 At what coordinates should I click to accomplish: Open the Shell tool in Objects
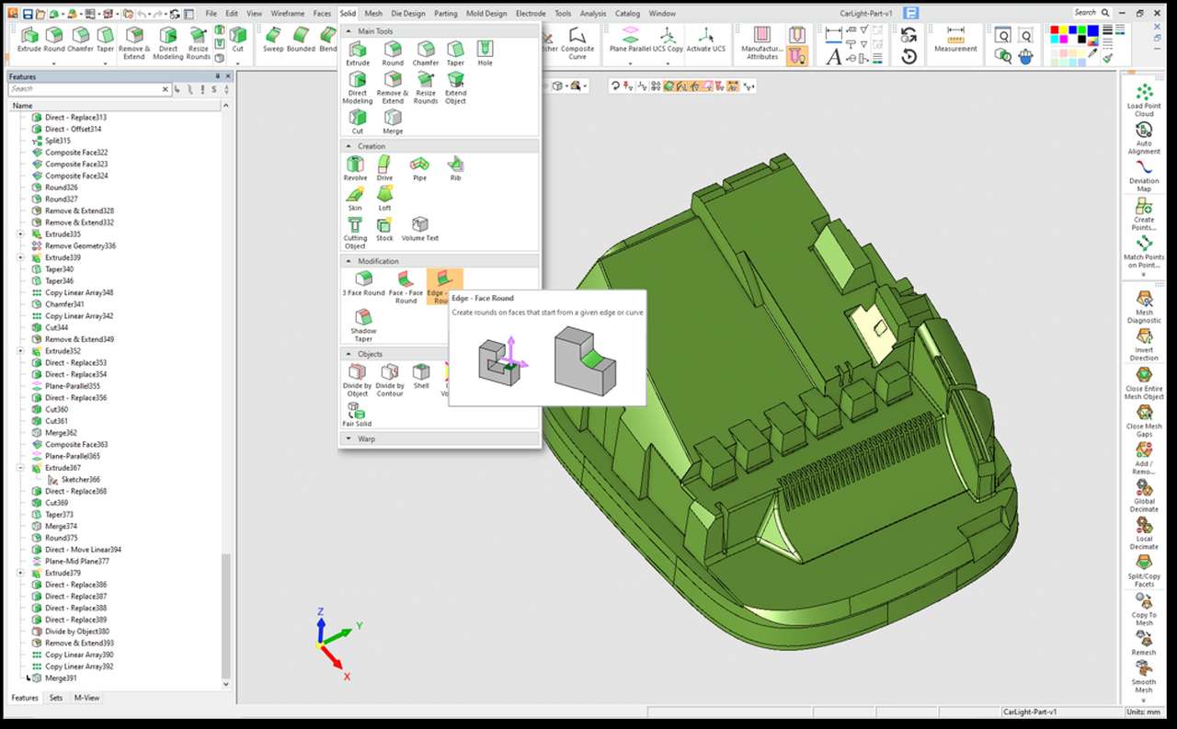(421, 375)
